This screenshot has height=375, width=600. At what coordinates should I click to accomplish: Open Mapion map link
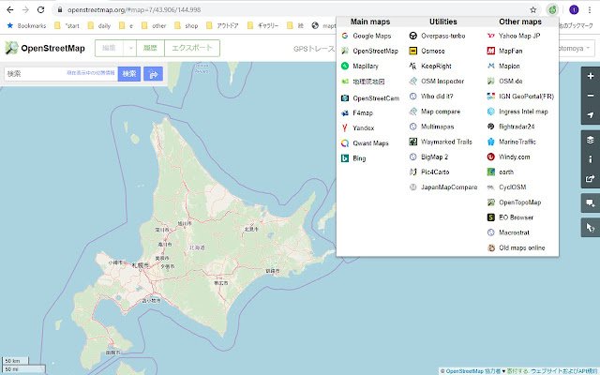pyautogui.click(x=503, y=66)
